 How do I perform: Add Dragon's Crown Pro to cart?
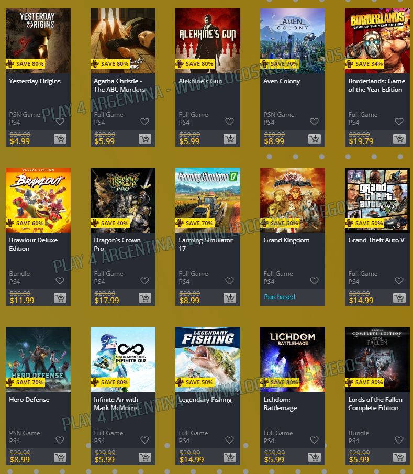[145, 298]
